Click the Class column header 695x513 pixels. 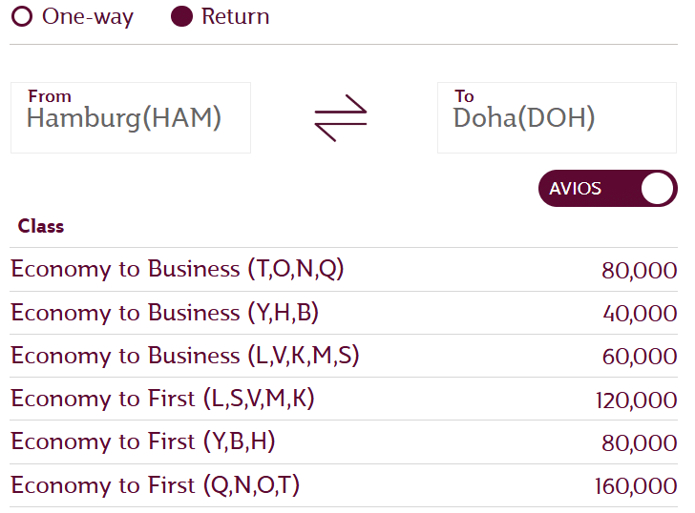tap(41, 226)
